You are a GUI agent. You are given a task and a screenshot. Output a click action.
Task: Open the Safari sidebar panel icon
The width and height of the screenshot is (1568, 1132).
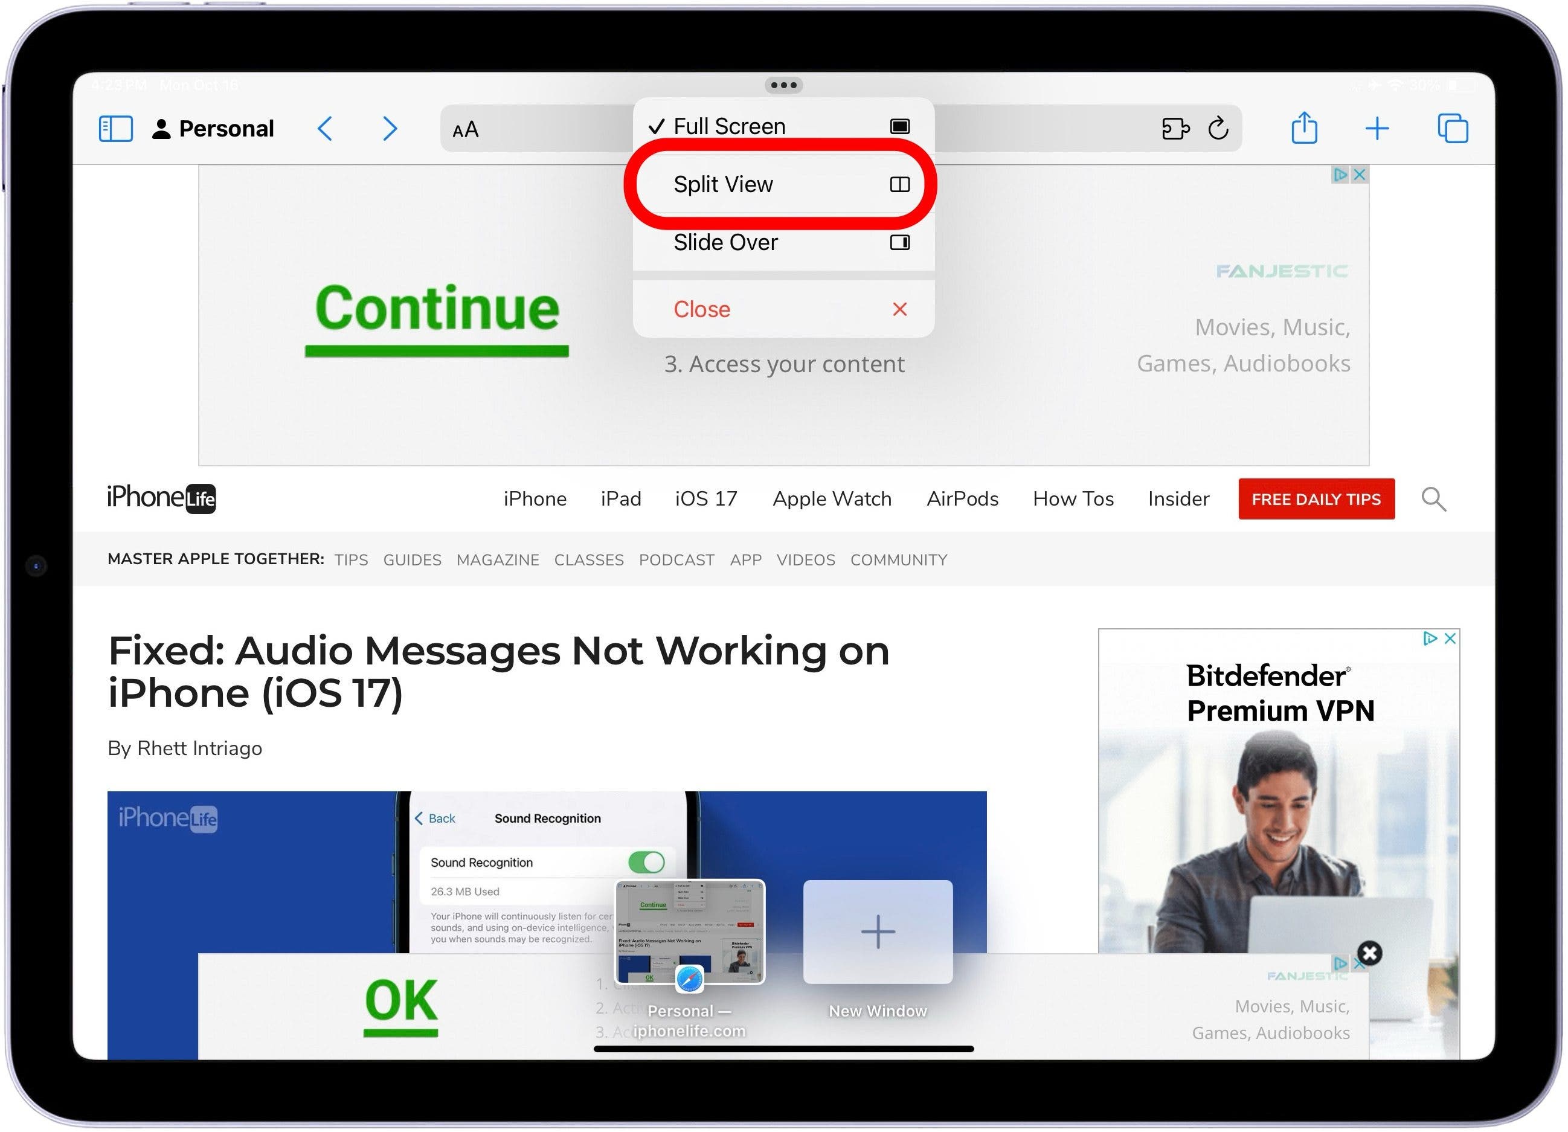pyautogui.click(x=115, y=129)
